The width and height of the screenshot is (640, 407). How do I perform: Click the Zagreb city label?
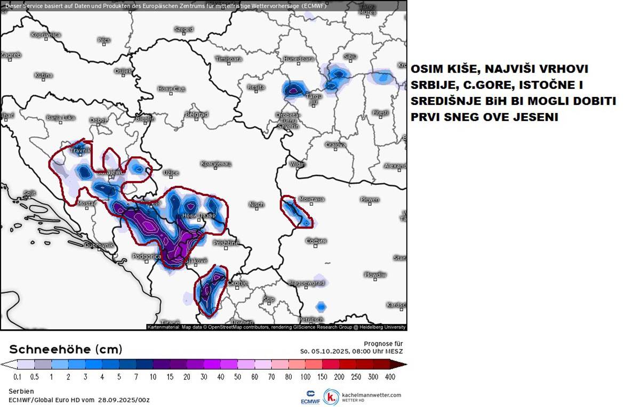[x=11, y=54]
